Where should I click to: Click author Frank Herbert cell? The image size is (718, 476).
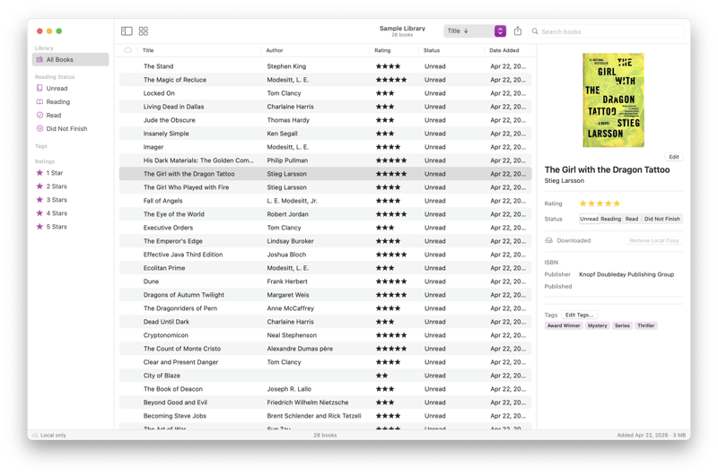[x=287, y=281]
